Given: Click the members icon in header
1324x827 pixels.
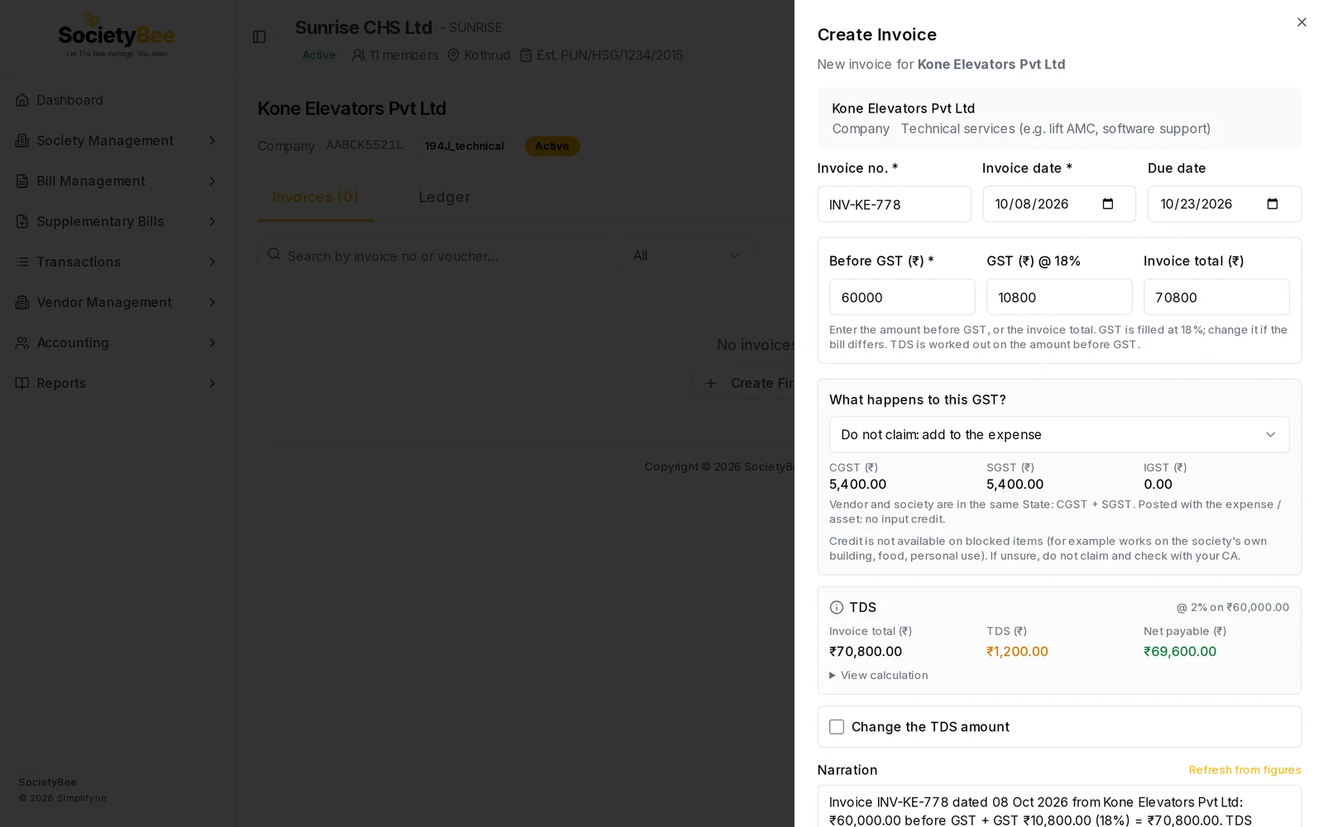Looking at the screenshot, I should pyautogui.click(x=358, y=55).
